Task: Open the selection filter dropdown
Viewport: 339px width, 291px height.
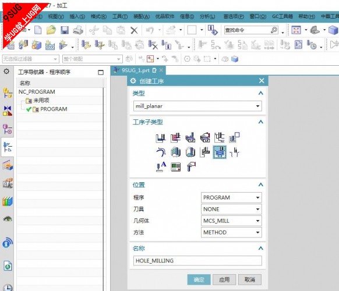Action: (x=30, y=59)
